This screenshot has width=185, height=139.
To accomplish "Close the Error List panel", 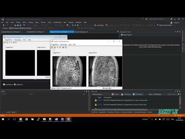I will (x=180, y=92).
